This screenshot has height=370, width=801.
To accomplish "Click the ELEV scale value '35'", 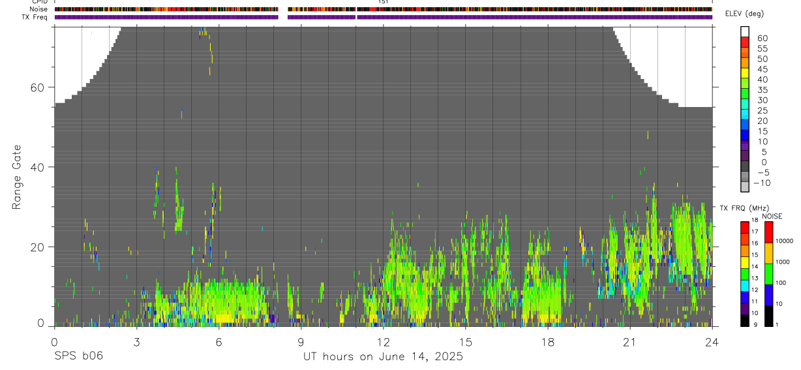I will [x=762, y=90].
